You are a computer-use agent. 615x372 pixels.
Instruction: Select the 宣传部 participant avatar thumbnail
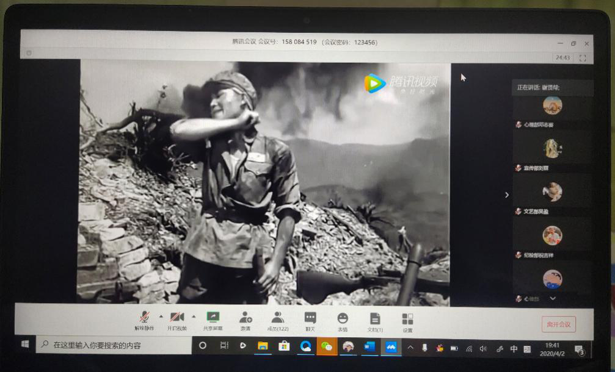click(x=552, y=148)
